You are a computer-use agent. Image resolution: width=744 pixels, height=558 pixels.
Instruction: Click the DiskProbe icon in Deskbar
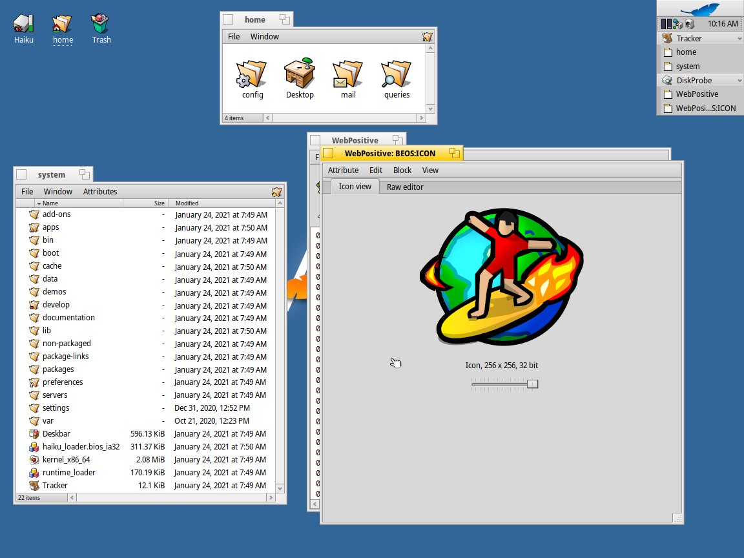tap(668, 80)
